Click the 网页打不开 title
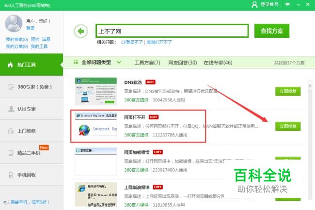 click(135, 117)
